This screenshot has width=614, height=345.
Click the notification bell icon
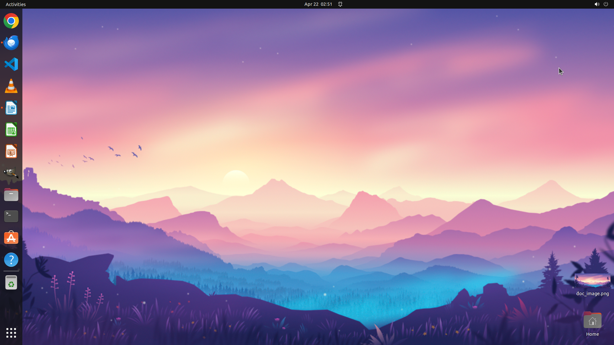tap(340, 4)
